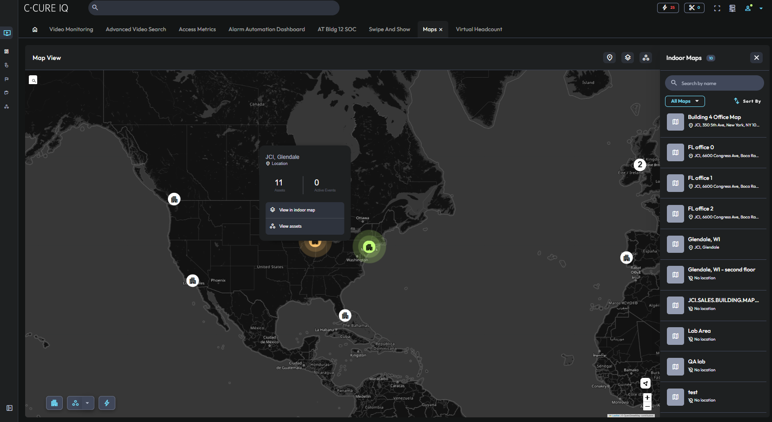The width and height of the screenshot is (772, 422).
Task: Open the Alarm Automation Dashboard tab
Action: [x=266, y=29]
